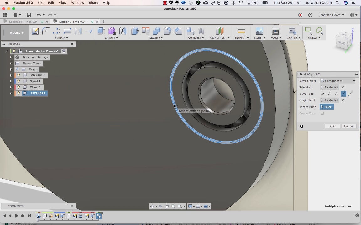The height and width of the screenshot is (225, 361).
Task: Select the Rotate move type icon
Action: pyautogui.click(x=336, y=94)
